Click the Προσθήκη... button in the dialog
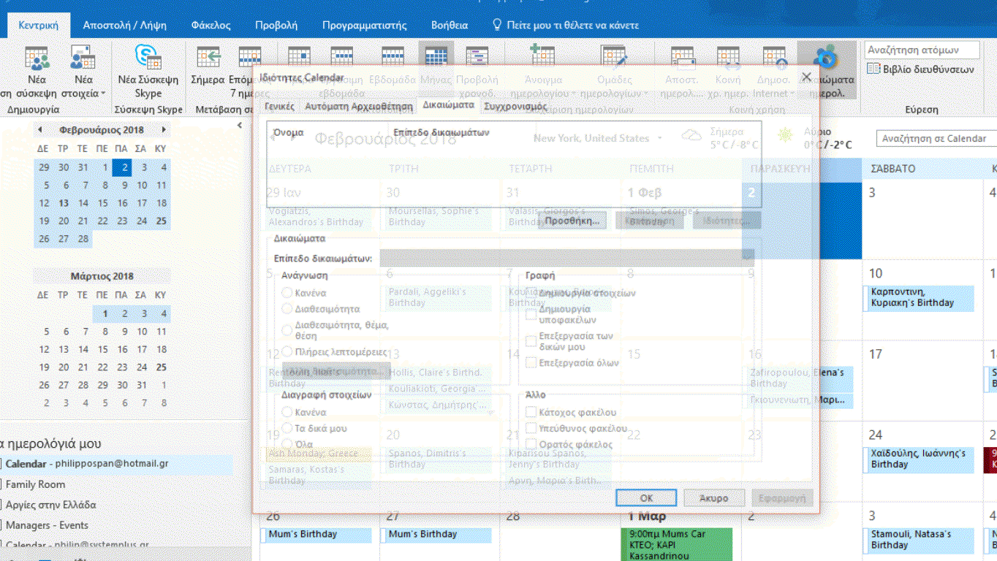This screenshot has height=561, width=997. 572,220
